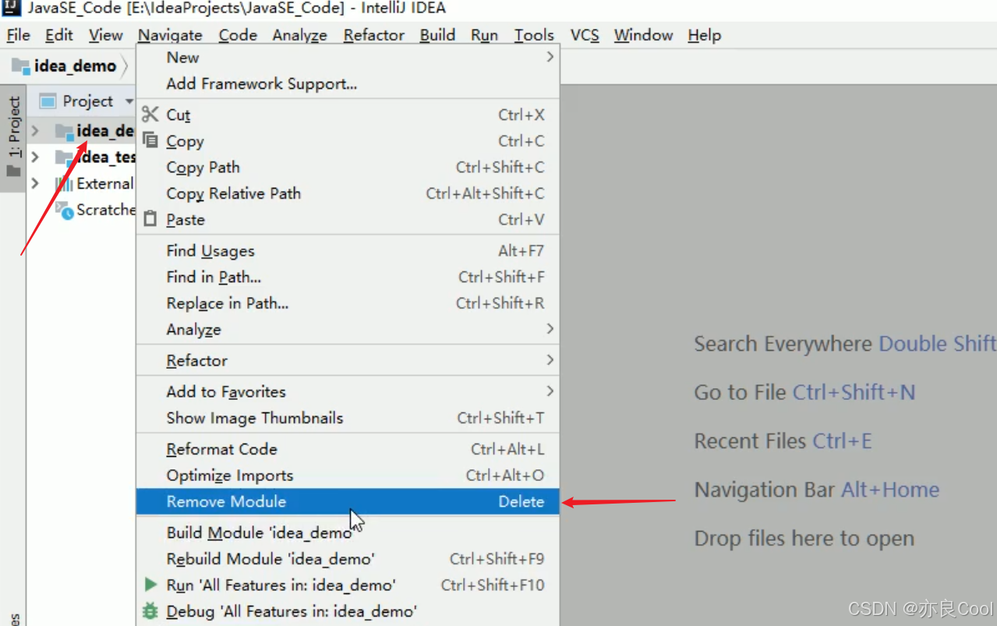The height and width of the screenshot is (626, 997).
Task: Choose Add Framework Support...
Action: [x=348, y=83]
